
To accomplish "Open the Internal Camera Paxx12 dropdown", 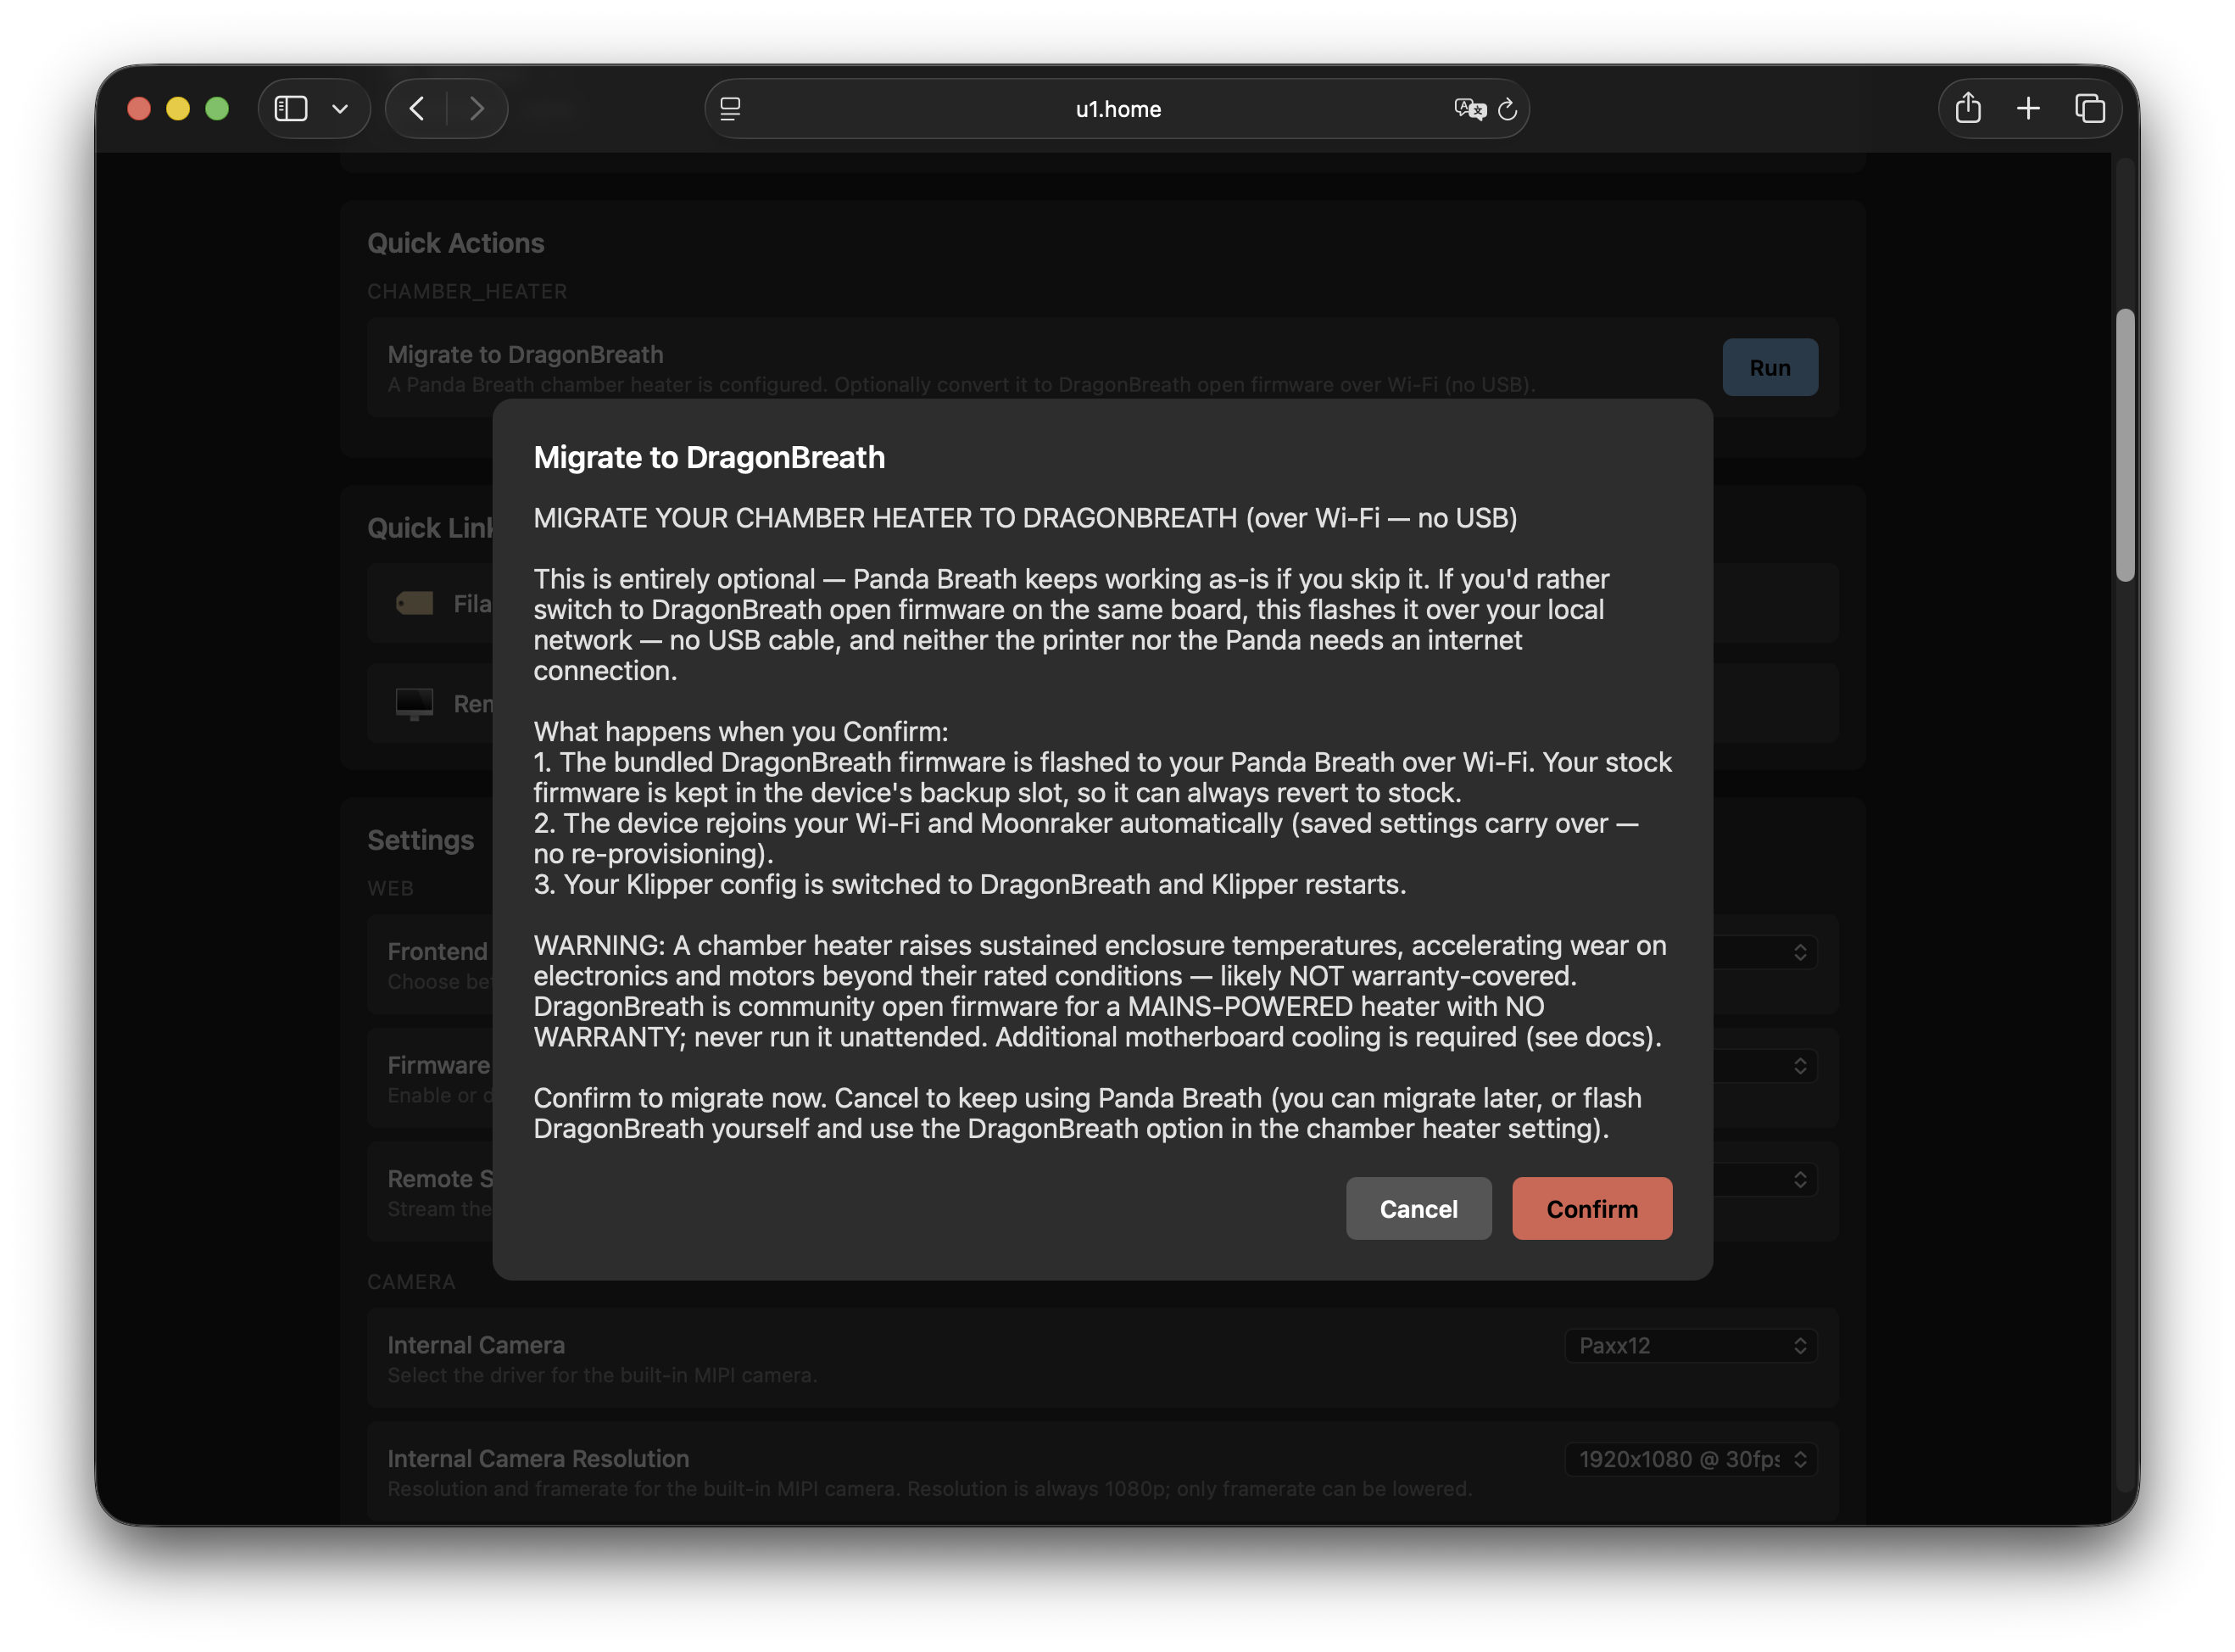I will point(1691,1345).
